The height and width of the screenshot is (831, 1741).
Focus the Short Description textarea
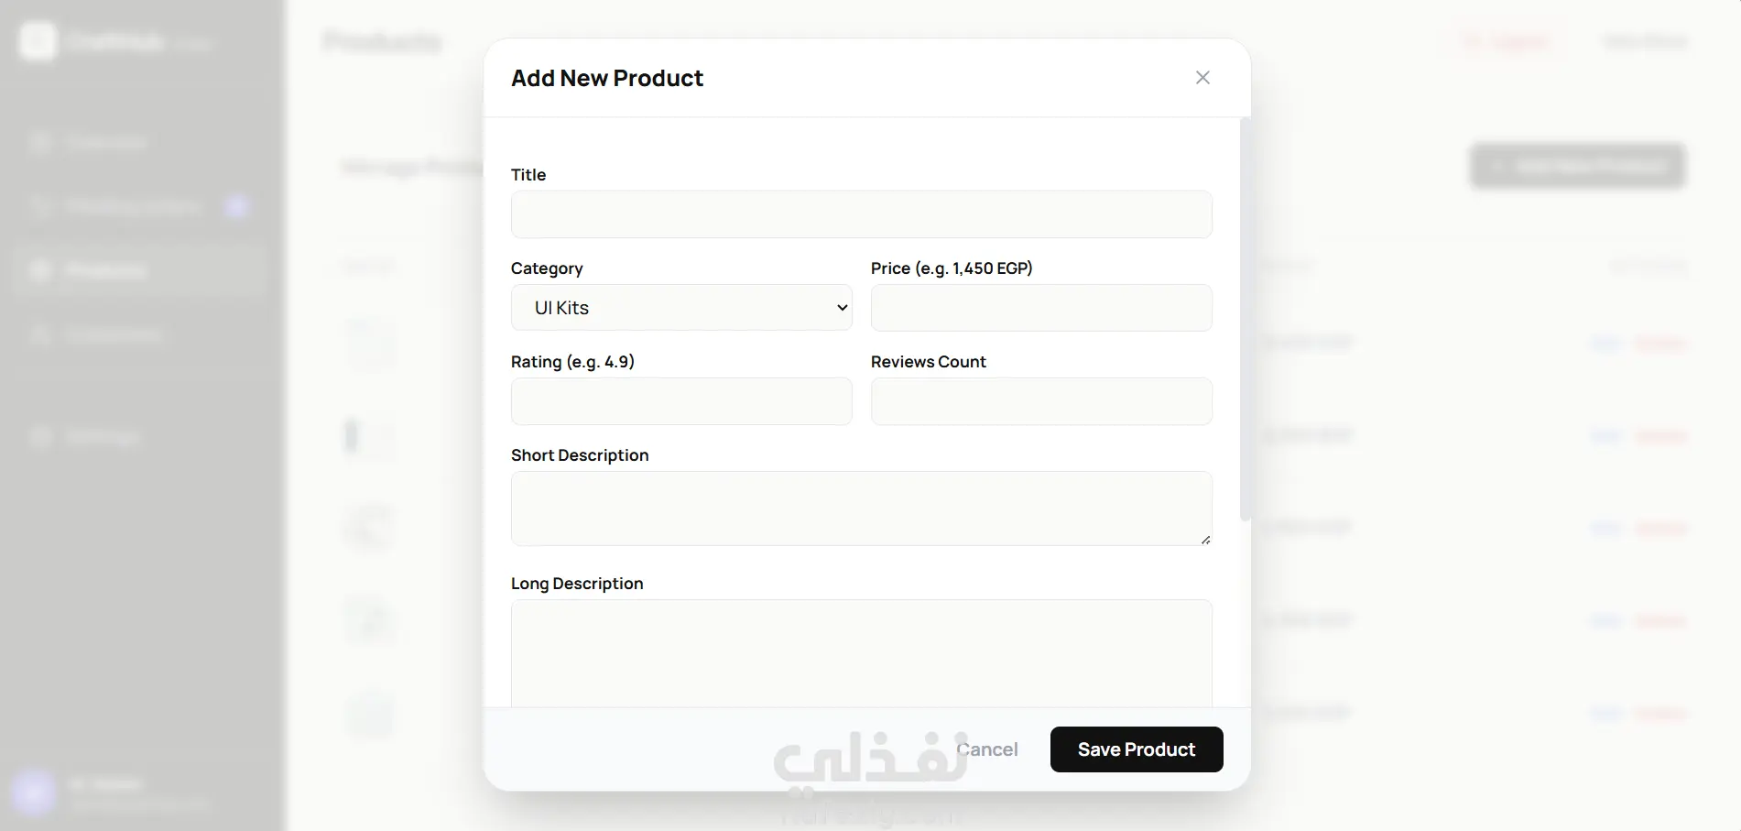pyautogui.click(x=861, y=508)
